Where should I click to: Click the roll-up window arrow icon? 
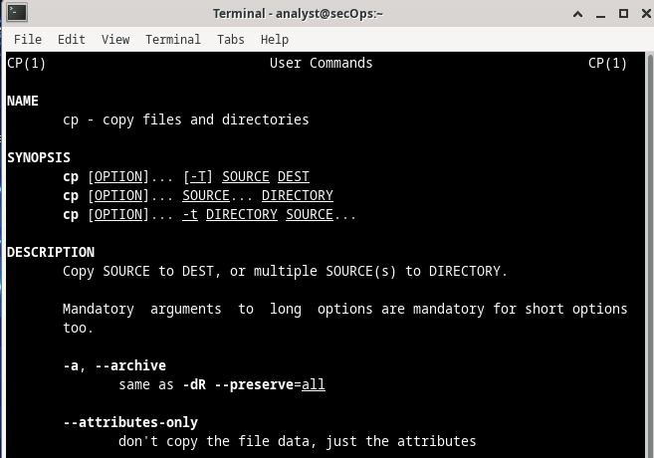[x=577, y=14]
